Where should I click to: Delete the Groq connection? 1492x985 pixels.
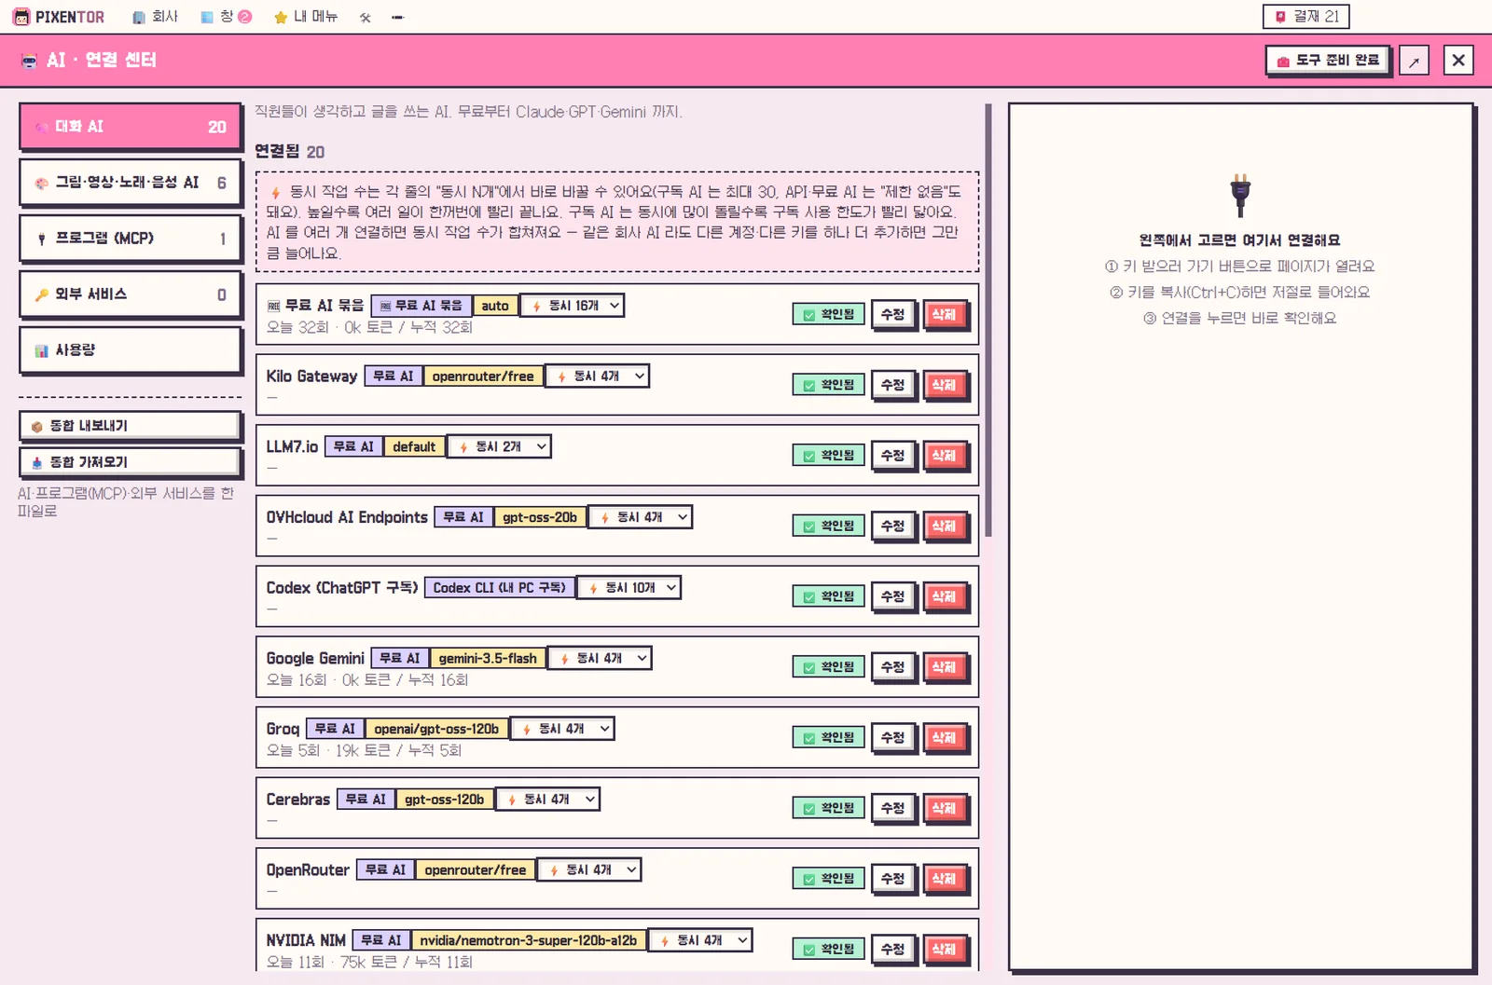tap(944, 738)
